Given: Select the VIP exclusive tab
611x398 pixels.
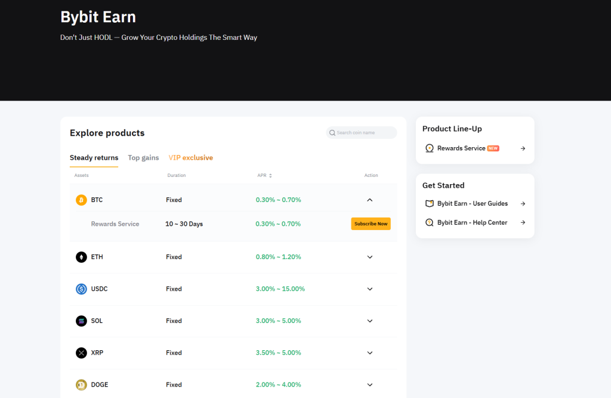Looking at the screenshot, I should click(190, 157).
